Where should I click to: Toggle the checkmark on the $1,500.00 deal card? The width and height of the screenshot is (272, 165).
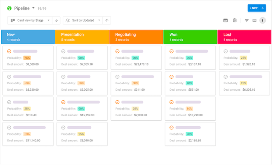pyautogui.click(x=9, y=52)
